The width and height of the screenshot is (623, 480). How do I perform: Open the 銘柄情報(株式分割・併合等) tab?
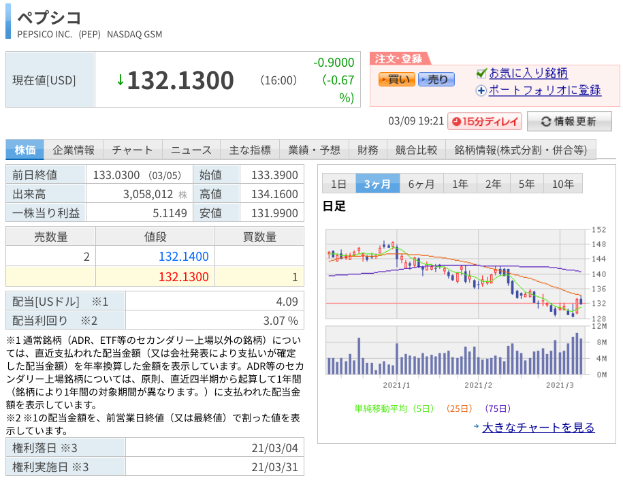tap(521, 150)
